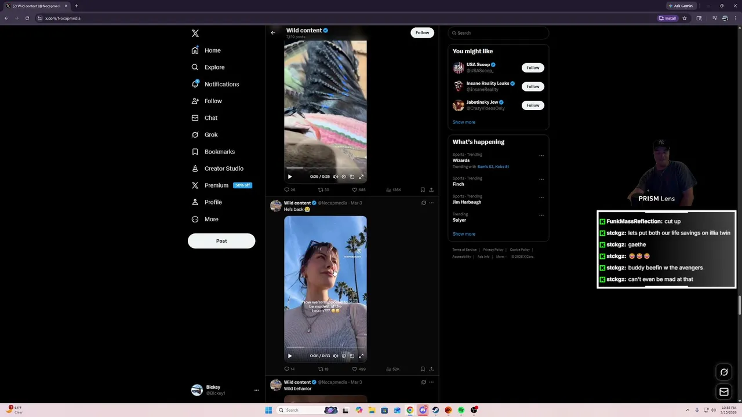The height and width of the screenshot is (417, 742).
Task: Follow USA Scoop
Action: click(533, 68)
